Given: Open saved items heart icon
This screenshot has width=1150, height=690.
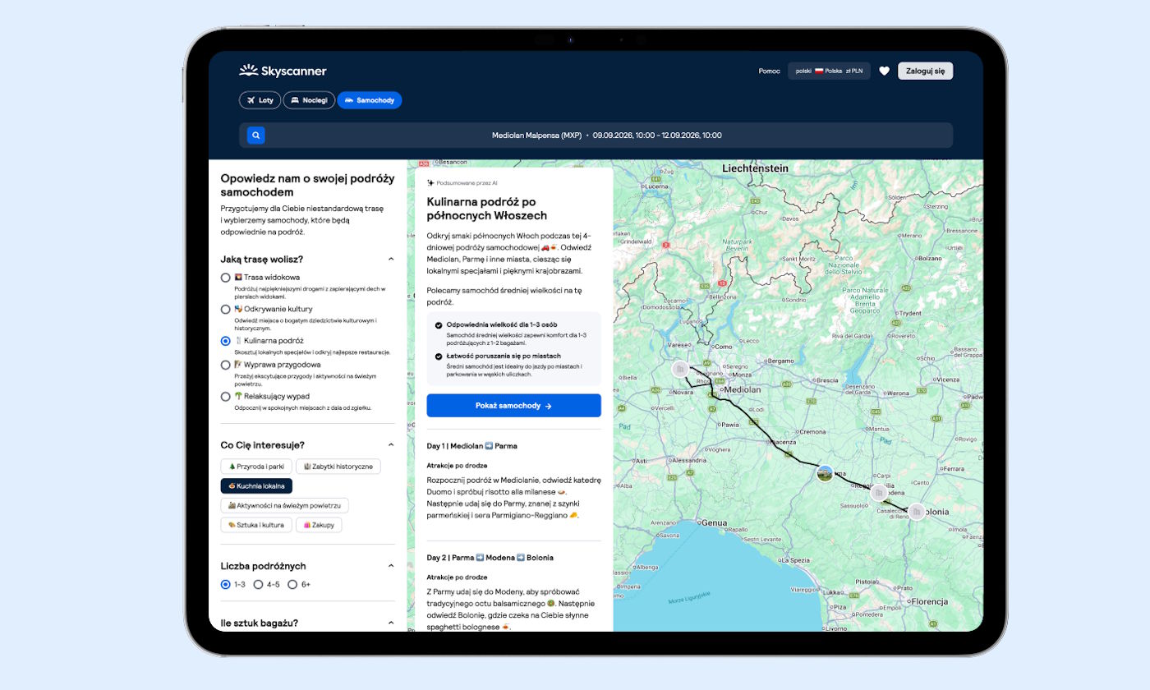Looking at the screenshot, I should coord(884,71).
